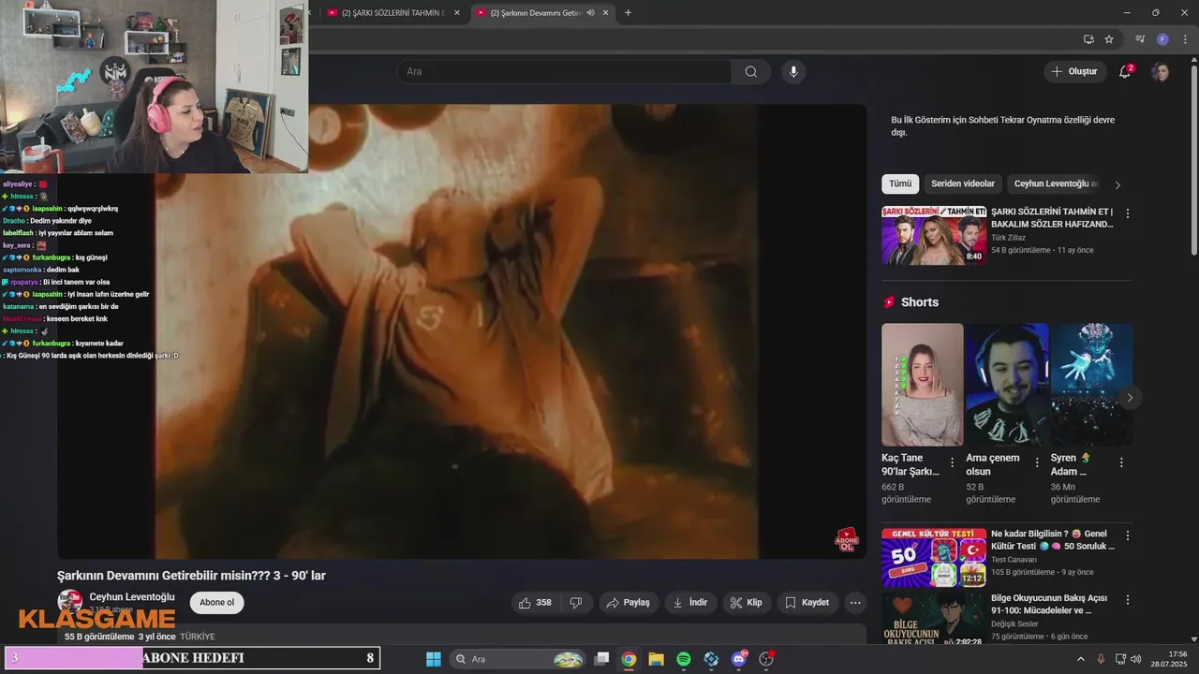Click the Paylaş share button
This screenshot has width=1199, height=674.
coord(628,602)
